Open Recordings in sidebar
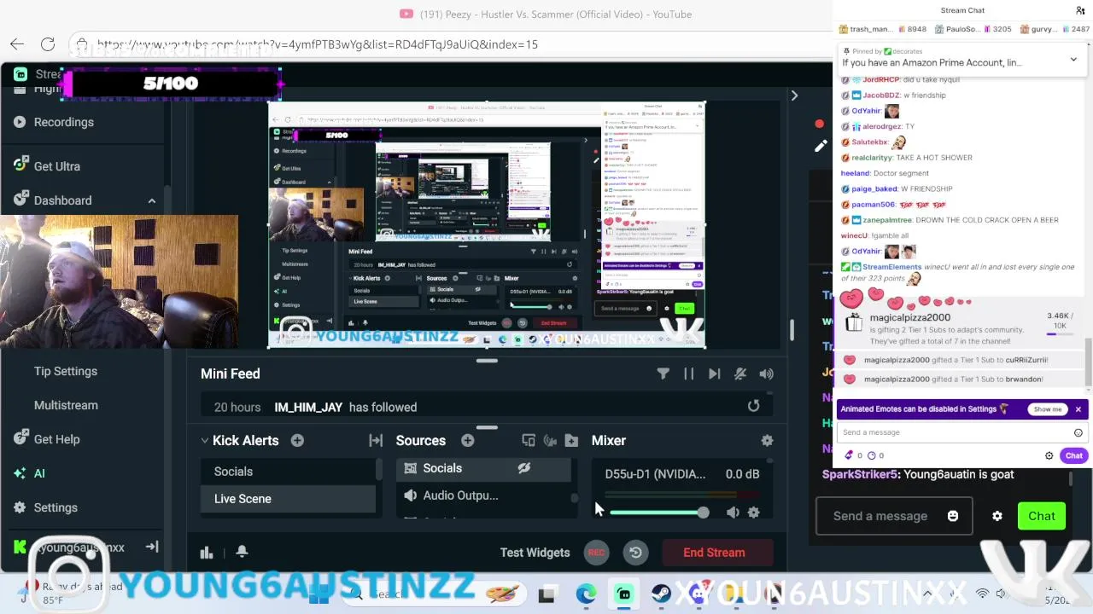The height and width of the screenshot is (614, 1093). [x=63, y=122]
